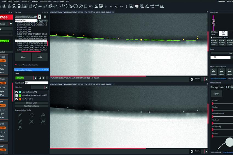Flip image horizontally with double arrow

click(x=121, y=7)
